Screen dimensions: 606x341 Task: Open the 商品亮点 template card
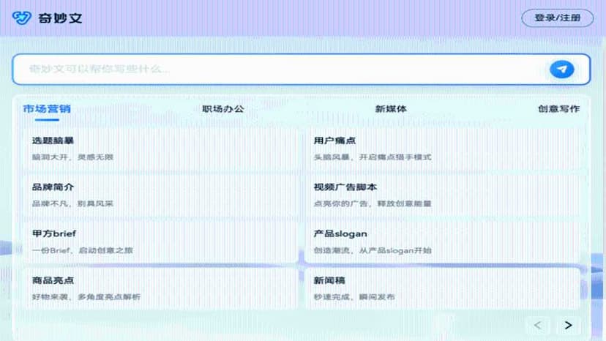[160, 289]
